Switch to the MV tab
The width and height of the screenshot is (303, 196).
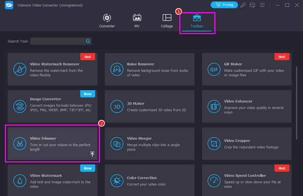coord(137,21)
